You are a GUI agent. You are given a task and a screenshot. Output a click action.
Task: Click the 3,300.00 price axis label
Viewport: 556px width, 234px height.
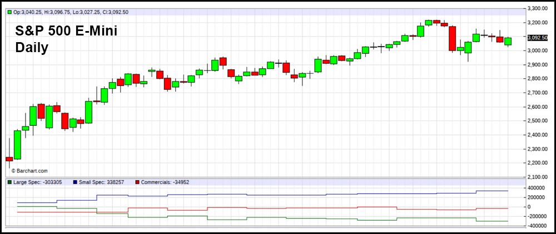point(538,8)
